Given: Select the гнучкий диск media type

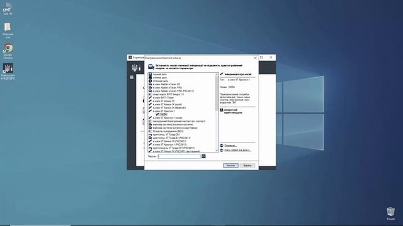Looking at the screenshot, I should [x=160, y=74].
